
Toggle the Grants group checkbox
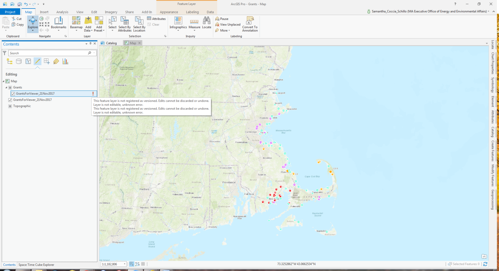point(10,87)
